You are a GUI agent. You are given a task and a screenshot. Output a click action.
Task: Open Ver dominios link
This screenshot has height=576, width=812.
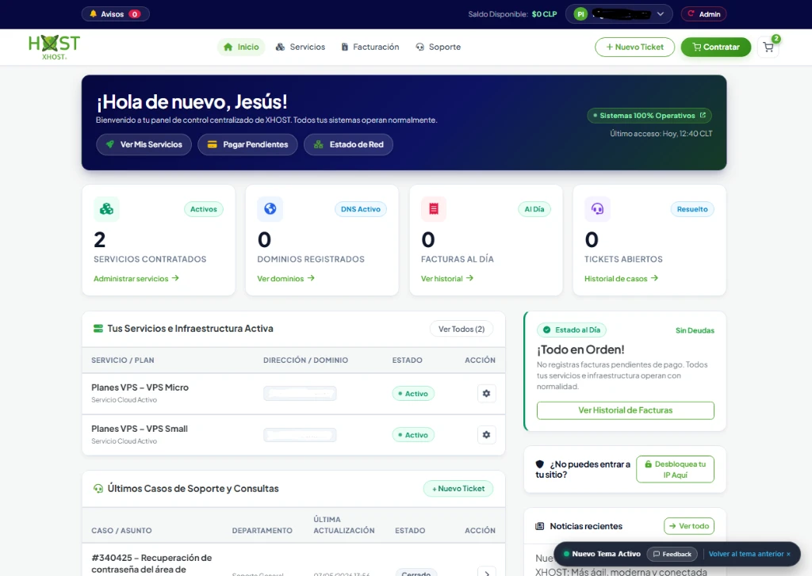coord(285,278)
